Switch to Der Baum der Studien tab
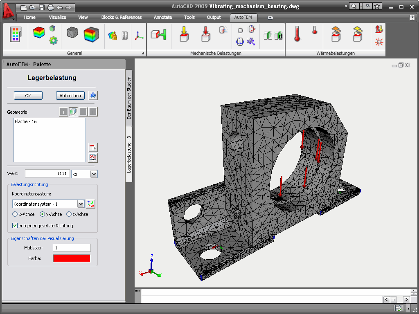 pyautogui.click(x=129, y=98)
